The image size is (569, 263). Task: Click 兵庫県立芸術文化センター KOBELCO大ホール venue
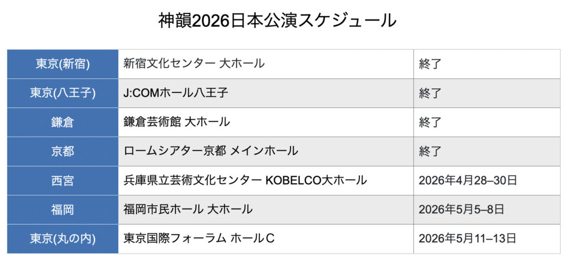pos(245,180)
